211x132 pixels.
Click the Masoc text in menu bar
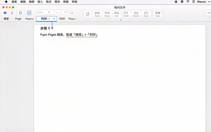click(202, 2)
